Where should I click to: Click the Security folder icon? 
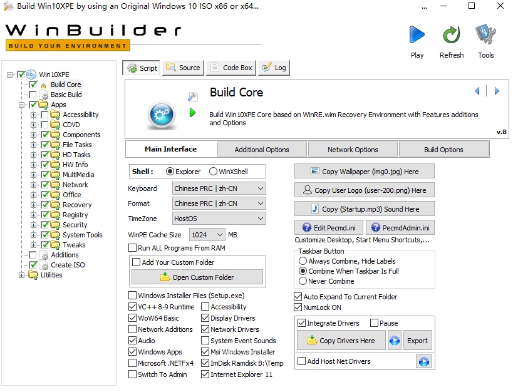click(55, 225)
